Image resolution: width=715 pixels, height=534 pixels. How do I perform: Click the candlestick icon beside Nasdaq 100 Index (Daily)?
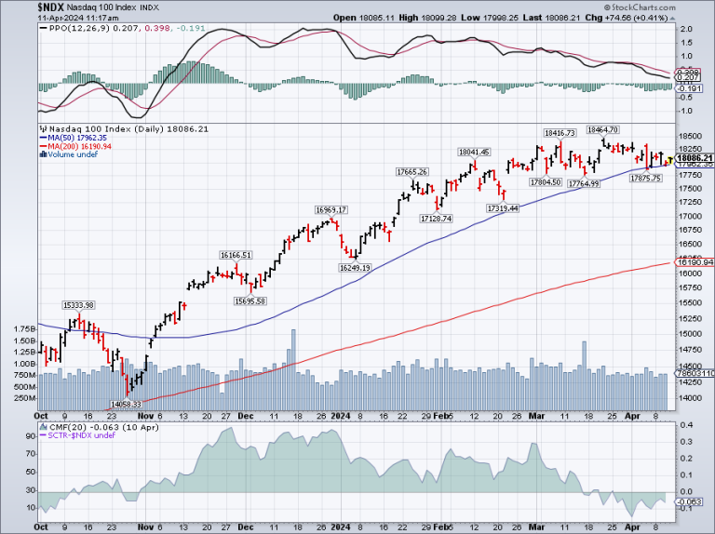point(42,129)
